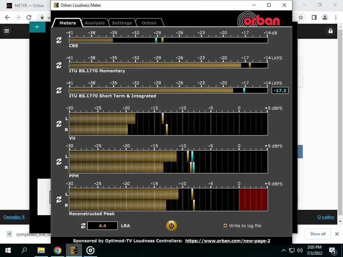343x257 pixels.
Task: Click the Short Term & Integrated loudness bar
Action: click(x=168, y=90)
